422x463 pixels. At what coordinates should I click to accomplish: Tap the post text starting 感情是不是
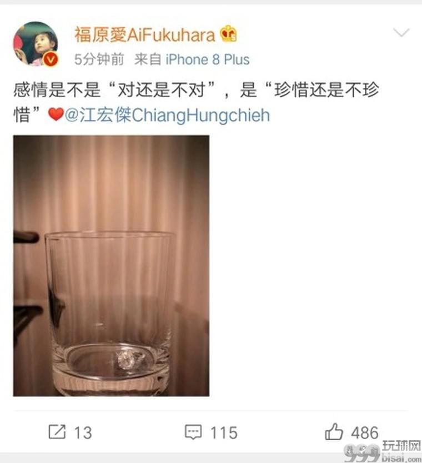(196, 102)
